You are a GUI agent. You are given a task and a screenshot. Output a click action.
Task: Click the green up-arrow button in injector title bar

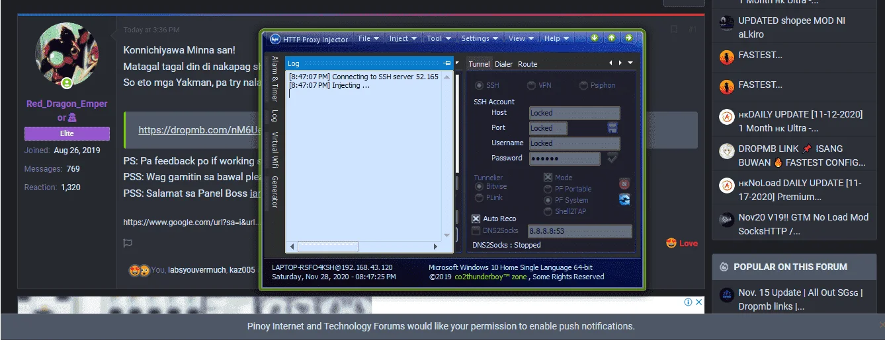[612, 38]
